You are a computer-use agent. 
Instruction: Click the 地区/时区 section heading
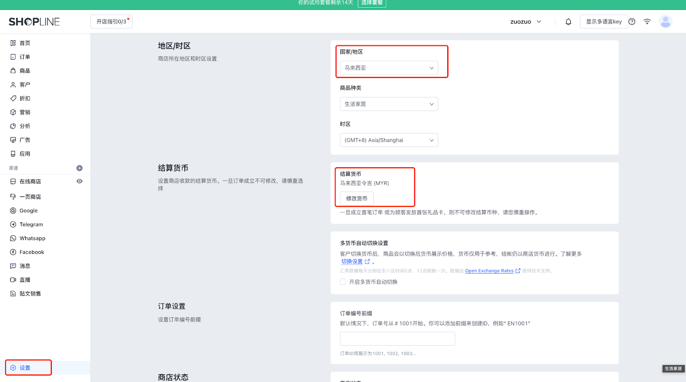click(174, 46)
